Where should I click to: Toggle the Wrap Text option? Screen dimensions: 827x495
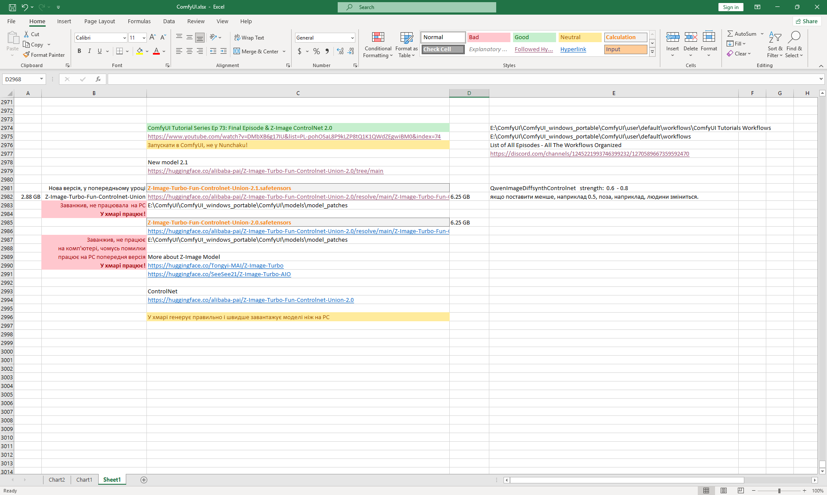pyautogui.click(x=249, y=38)
